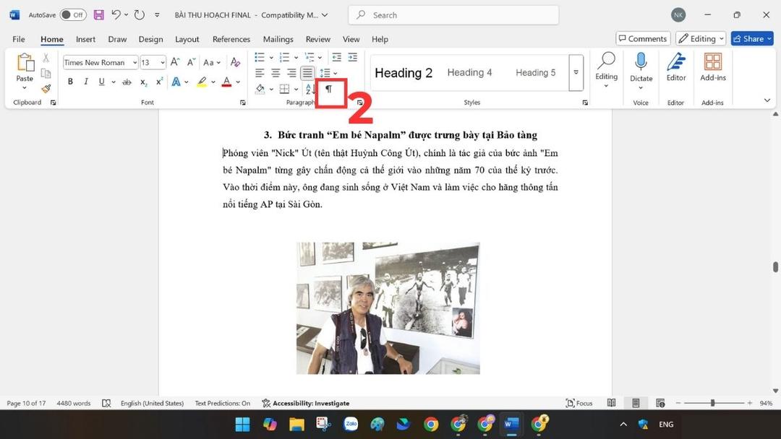Screen dimensions: 781x439
Task: Open the Mailings tab
Action: click(x=278, y=39)
